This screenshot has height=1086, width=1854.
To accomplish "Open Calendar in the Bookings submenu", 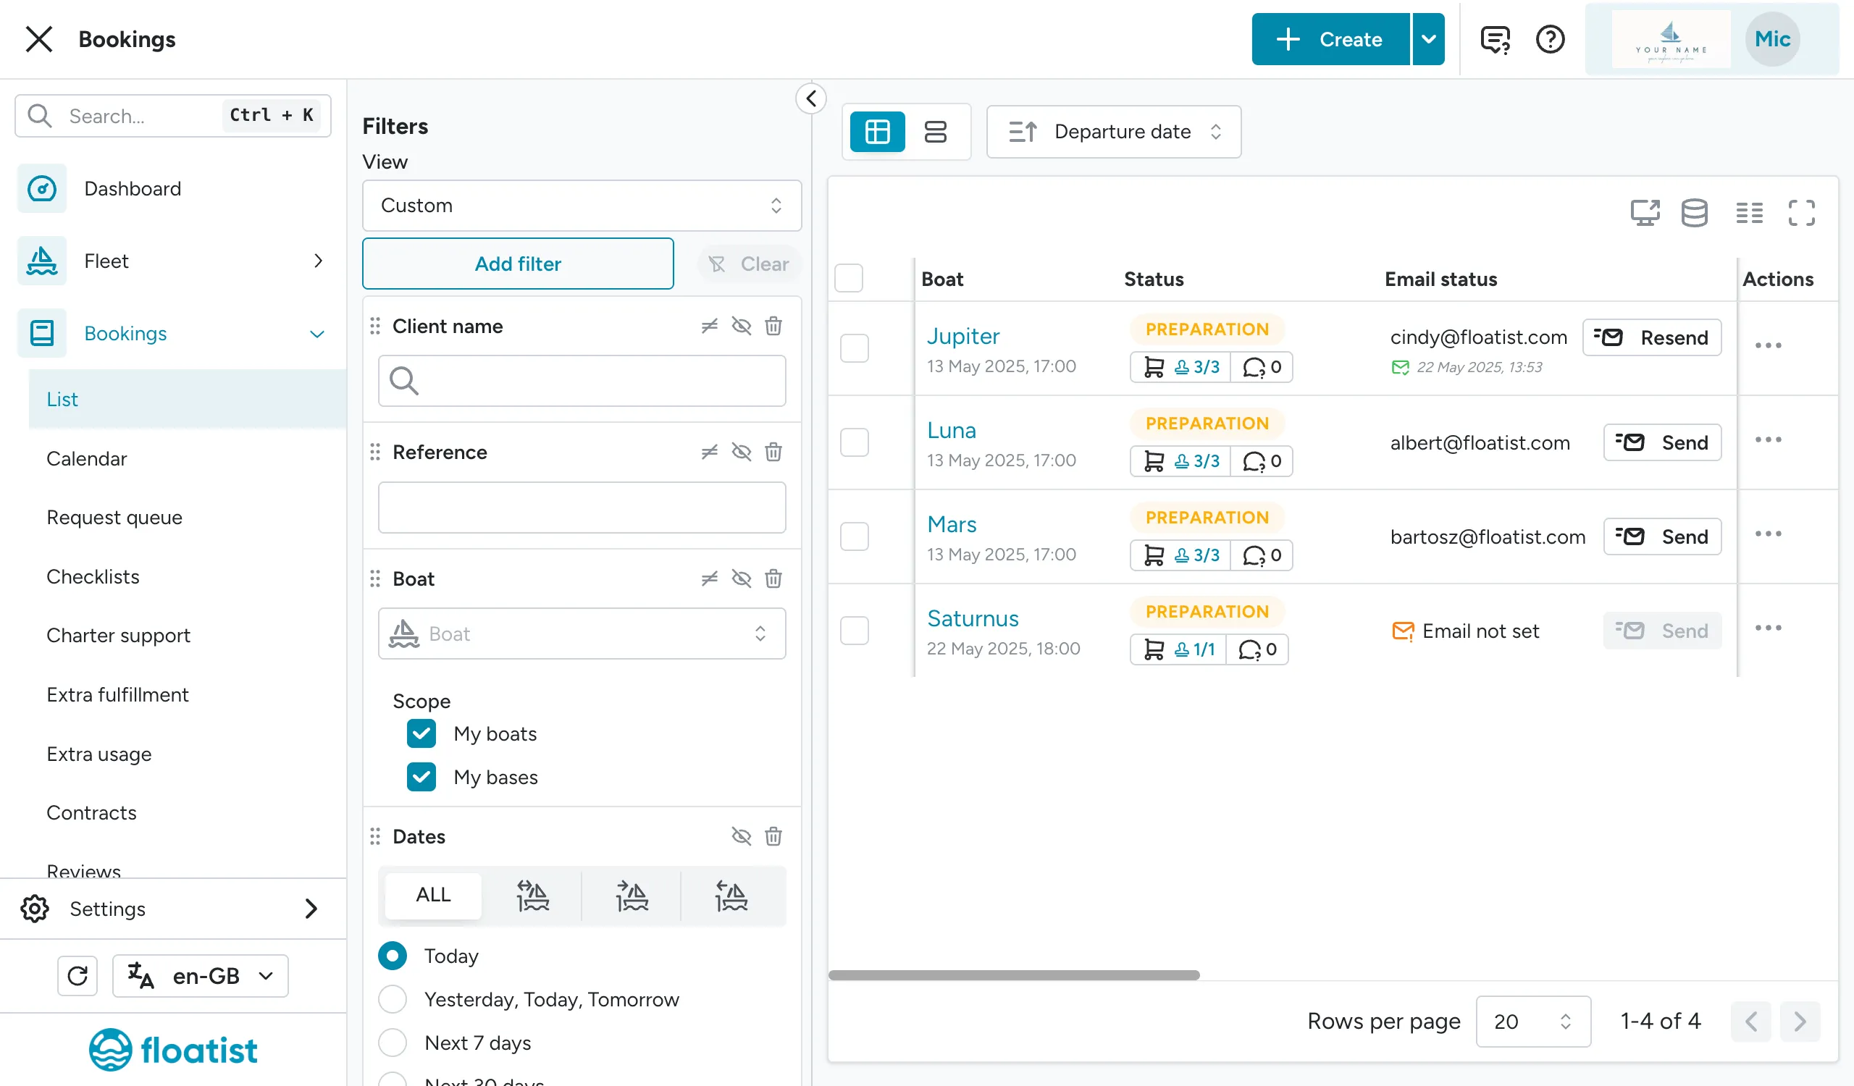I will (x=87, y=459).
